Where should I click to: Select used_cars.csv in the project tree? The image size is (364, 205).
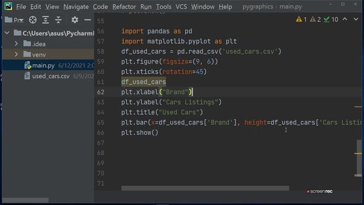coord(48,76)
